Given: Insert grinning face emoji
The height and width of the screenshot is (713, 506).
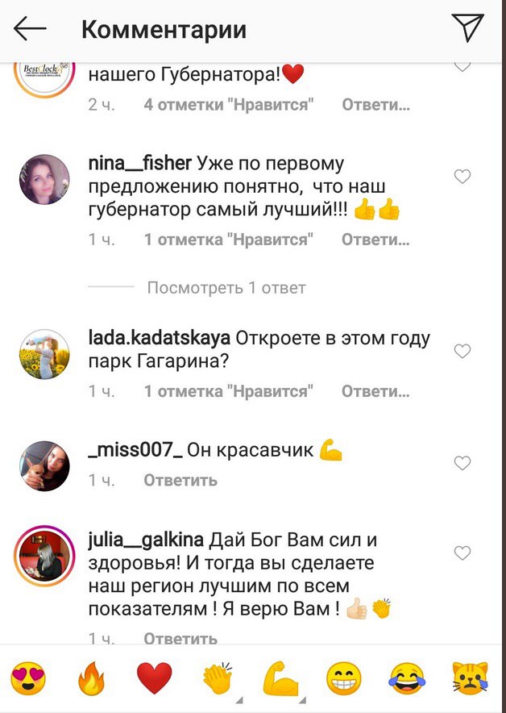Looking at the screenshot, I should coord(344,678).
